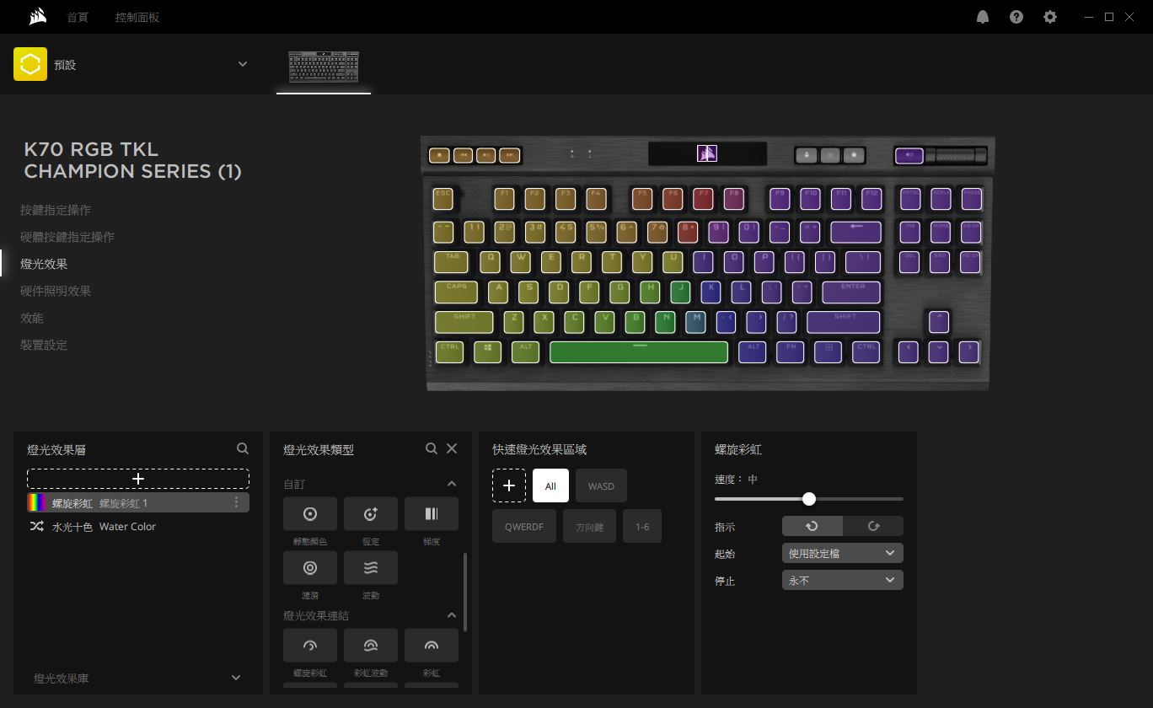Open the three-dot menu on 螺旋彩虹 layer
Image resolution: width=1153 pixels, height=708 pixels.
point(236,502)
